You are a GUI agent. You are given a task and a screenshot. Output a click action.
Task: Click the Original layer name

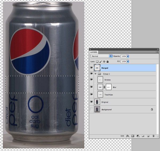[x=105, y=102]
